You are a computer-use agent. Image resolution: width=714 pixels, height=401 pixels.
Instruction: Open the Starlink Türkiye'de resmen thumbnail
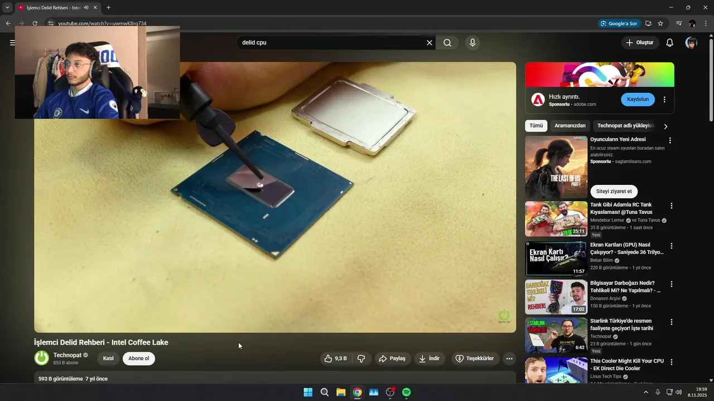(x=556, y=335)
